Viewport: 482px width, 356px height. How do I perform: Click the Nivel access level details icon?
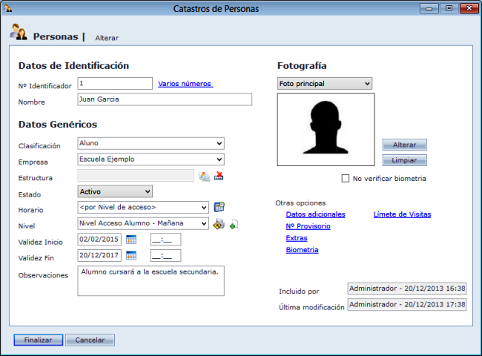pos(219,224)
